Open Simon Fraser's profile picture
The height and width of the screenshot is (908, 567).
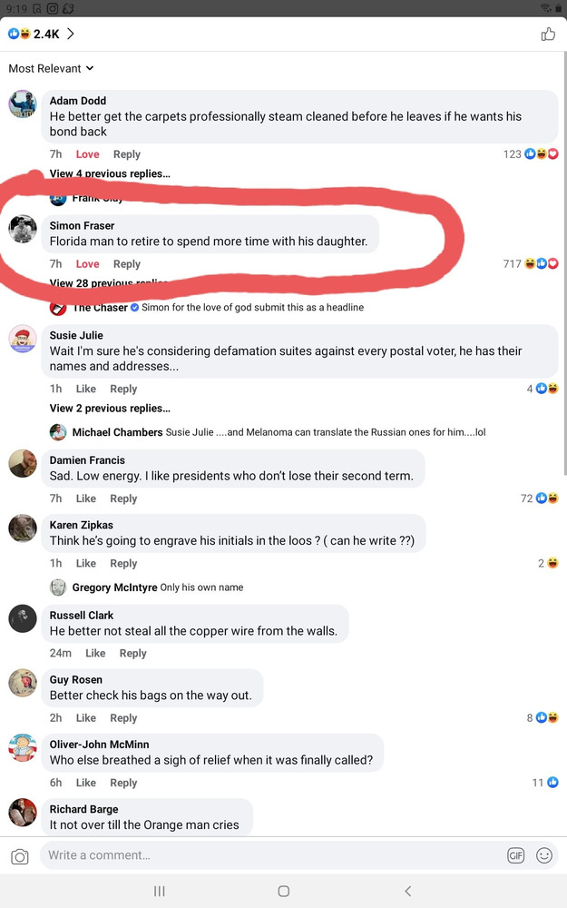(23, 230)
